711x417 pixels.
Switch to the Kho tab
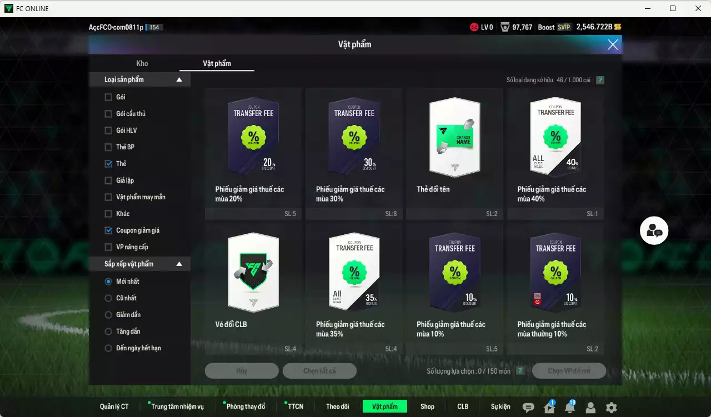[x=142, y=63]
